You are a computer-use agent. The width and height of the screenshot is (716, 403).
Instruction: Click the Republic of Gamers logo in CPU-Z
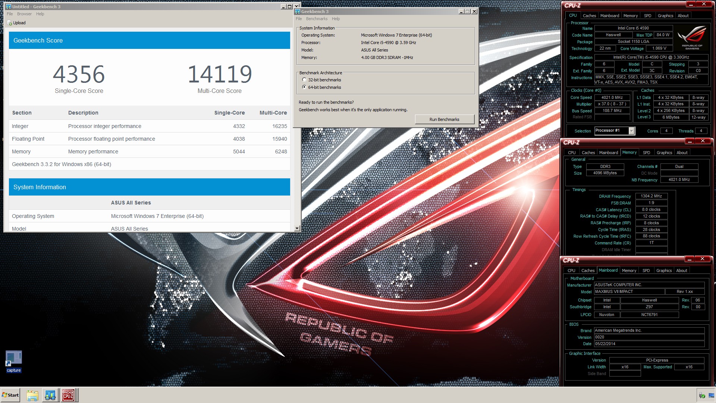pos(692,38)
